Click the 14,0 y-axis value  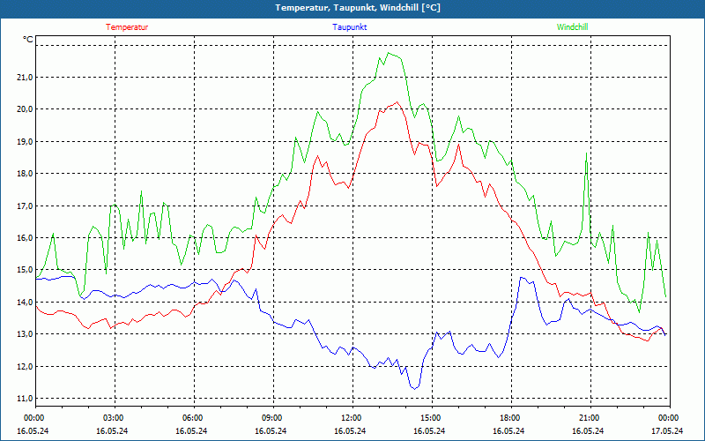point(25,303)
